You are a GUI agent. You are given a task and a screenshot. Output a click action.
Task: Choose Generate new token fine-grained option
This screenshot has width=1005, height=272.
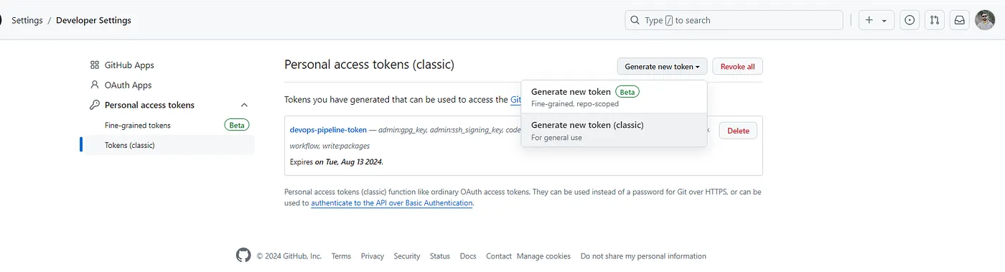point(614,97)
